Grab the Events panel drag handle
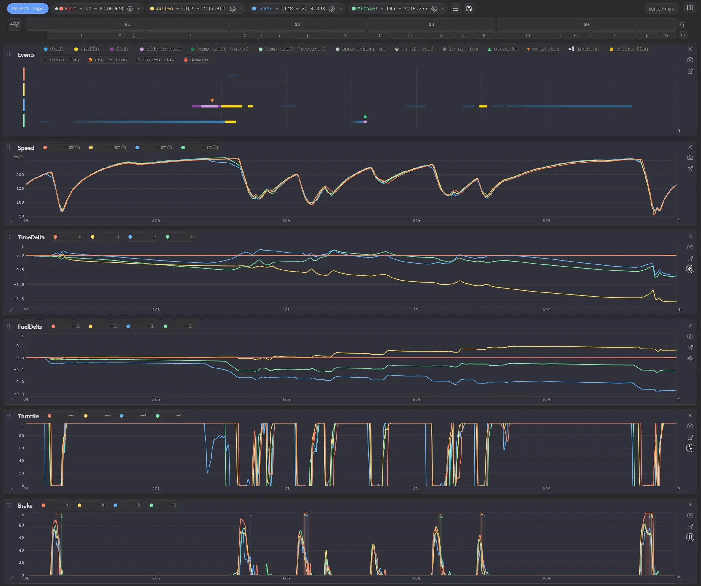The width and height of the screenshot is (701, 586). pos(9,55)
